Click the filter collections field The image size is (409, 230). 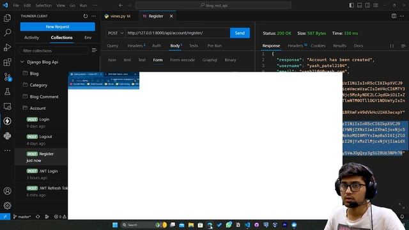(54, 50)
